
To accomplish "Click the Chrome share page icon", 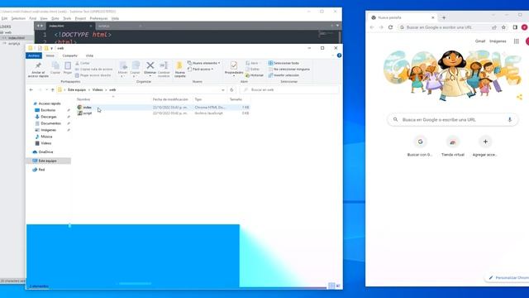I will 494,27.
